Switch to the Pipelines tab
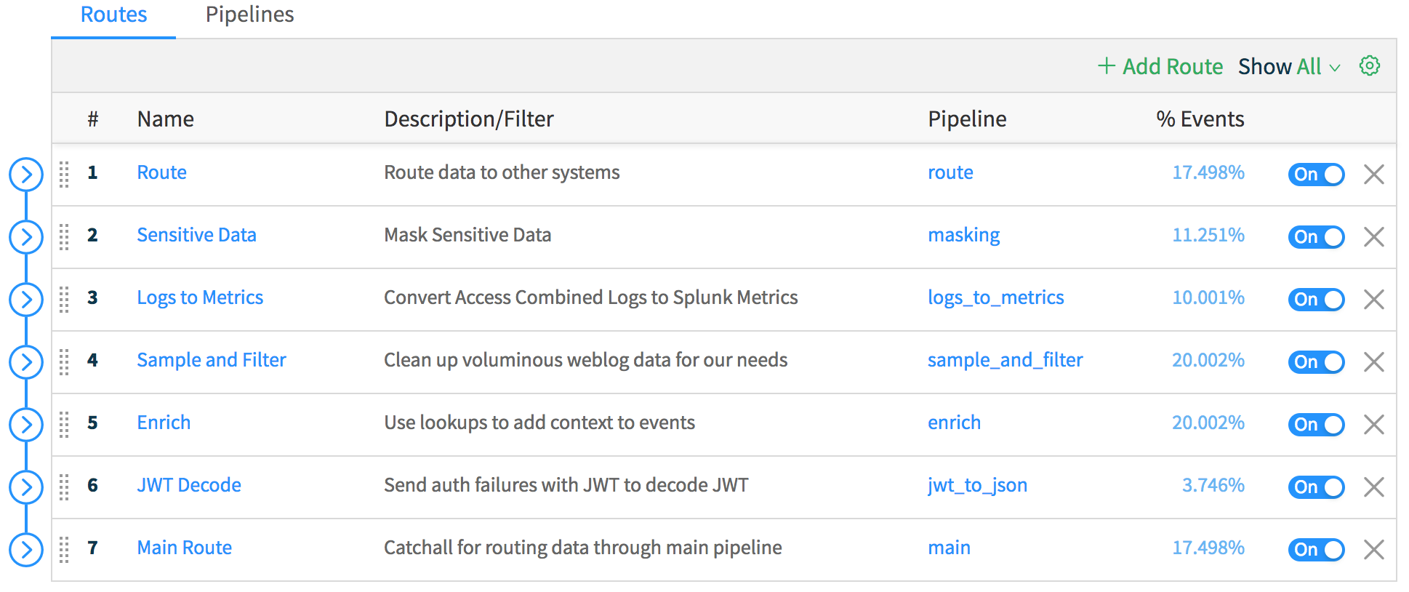Image resolution: width=1409 pixels, height=592 pixels. 249,15
